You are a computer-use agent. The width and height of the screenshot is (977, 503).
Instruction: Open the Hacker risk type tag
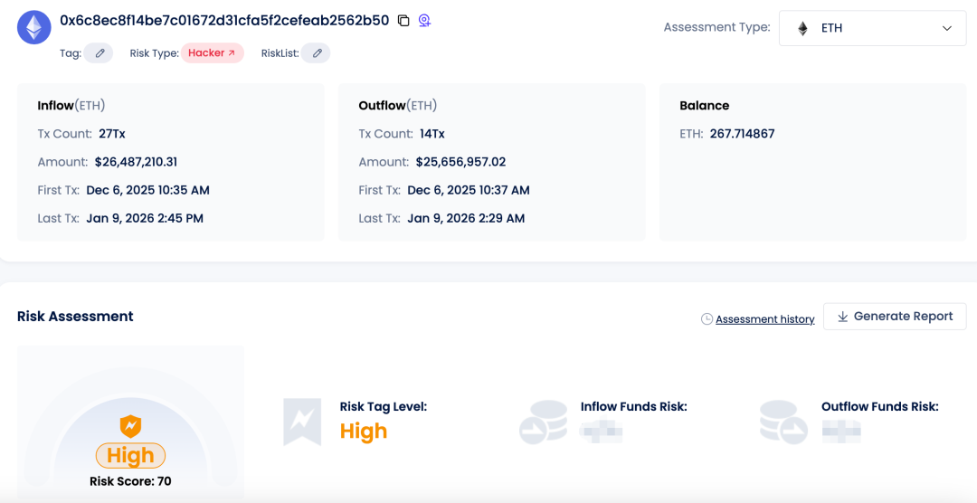[x=213, y=53]
